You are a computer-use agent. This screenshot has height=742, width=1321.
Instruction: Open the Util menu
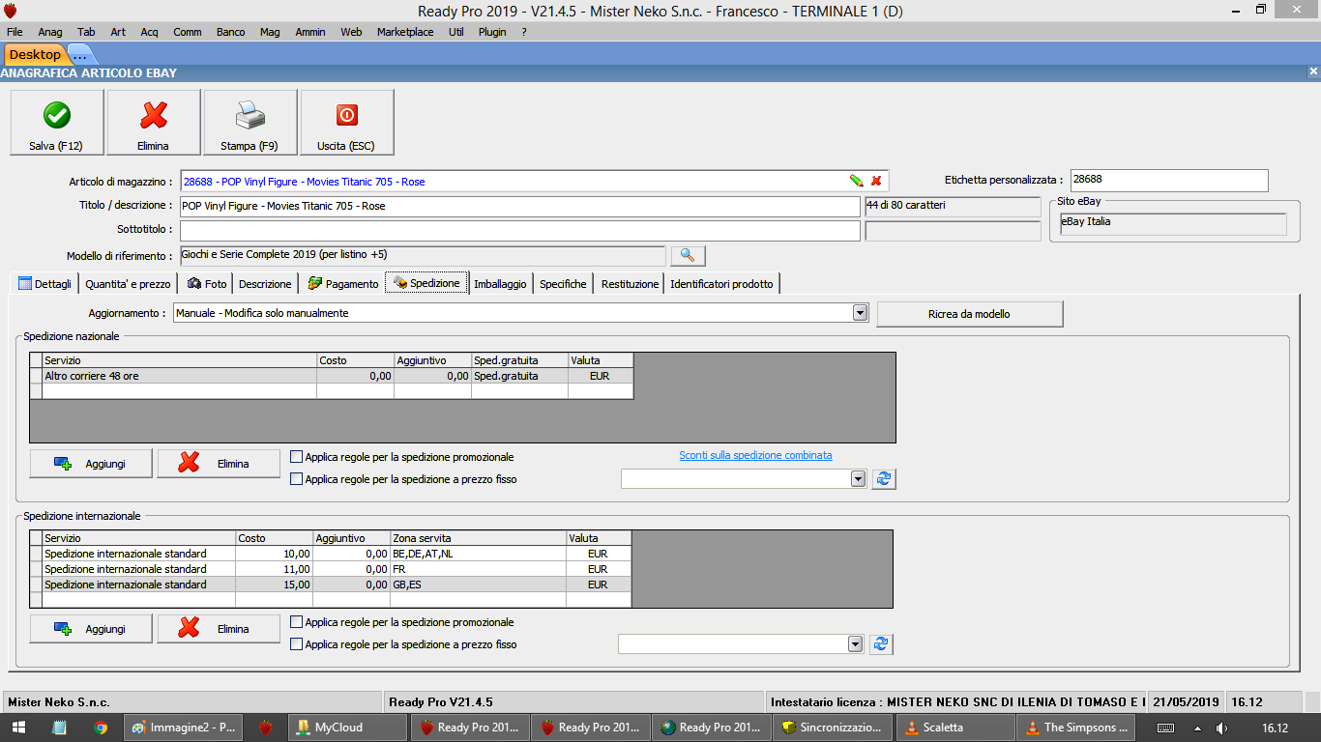455,32
